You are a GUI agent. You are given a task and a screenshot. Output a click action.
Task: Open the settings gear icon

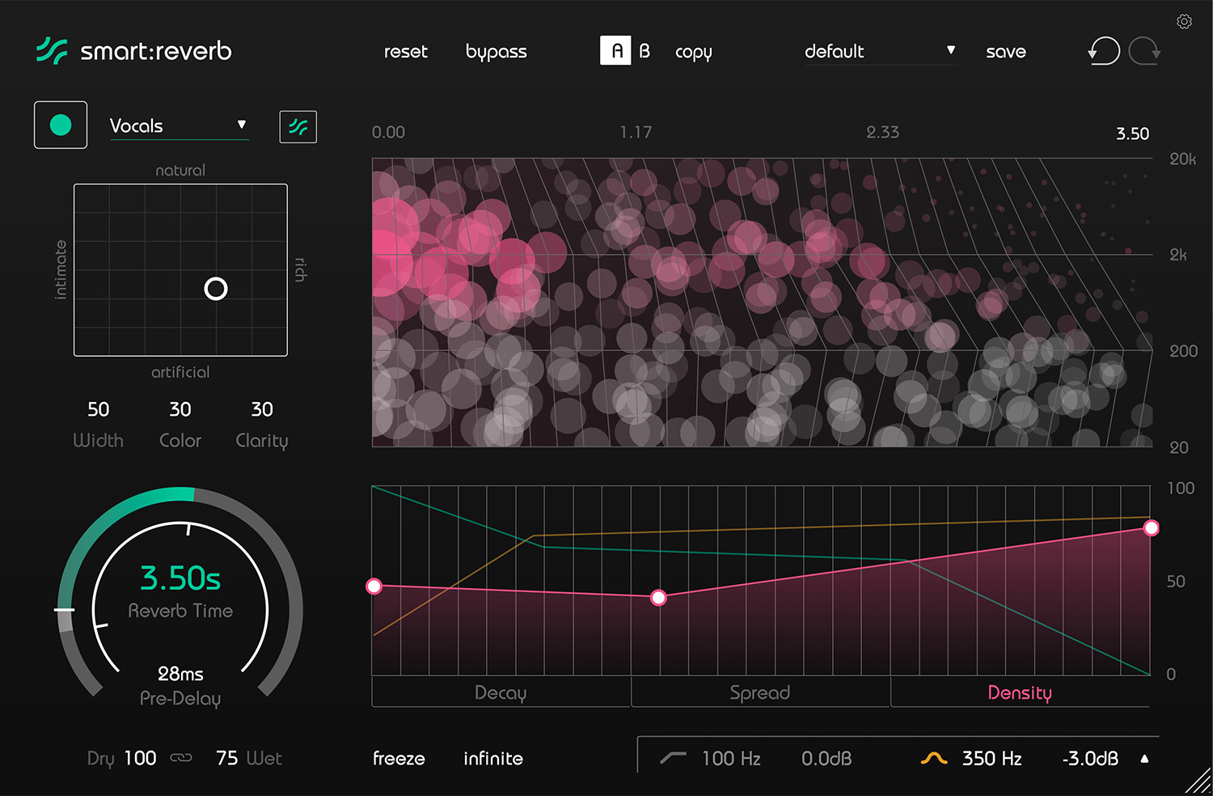tap(1184, 22)
